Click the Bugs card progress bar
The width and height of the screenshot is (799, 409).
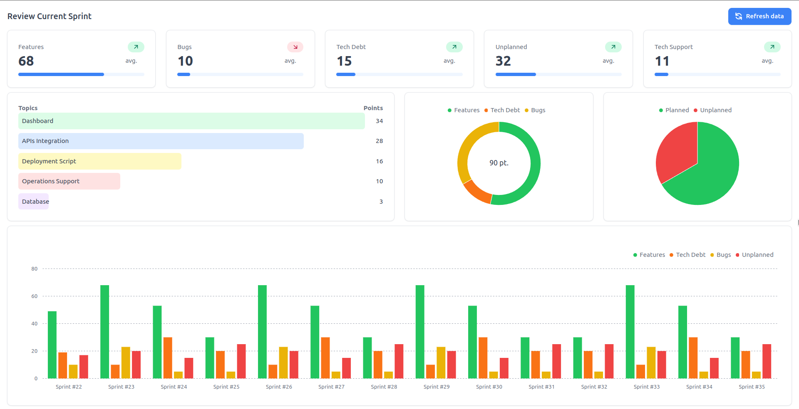pyautogui.click(x=240, y=74)
